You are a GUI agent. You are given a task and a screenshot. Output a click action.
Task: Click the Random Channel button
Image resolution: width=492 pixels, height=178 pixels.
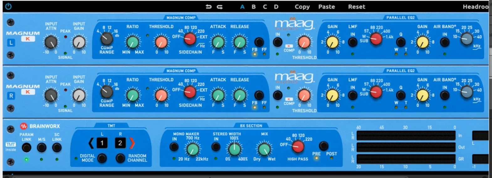coord(120,158)
